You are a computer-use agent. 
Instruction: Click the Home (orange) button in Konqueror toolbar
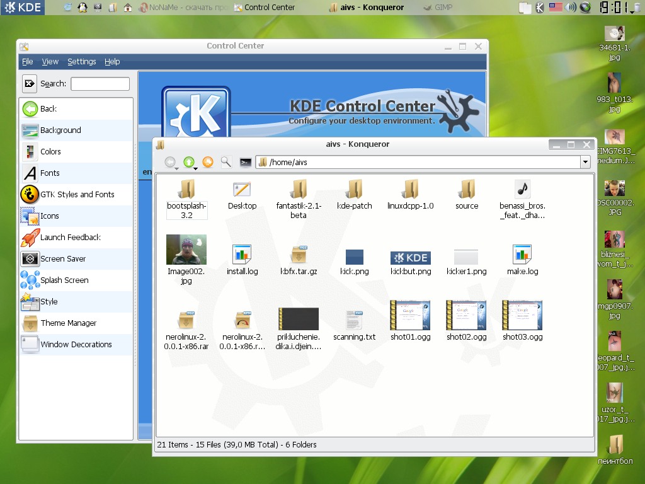click(208, 162)
